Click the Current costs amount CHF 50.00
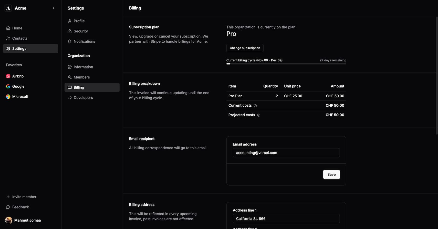 pos(335,106)
